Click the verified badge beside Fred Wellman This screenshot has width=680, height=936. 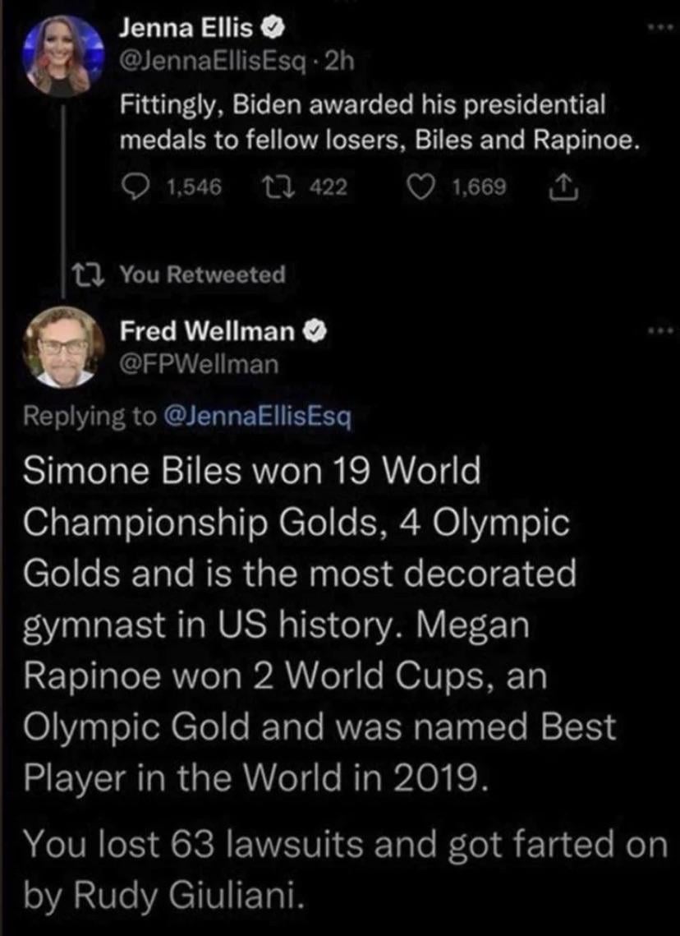316,331
